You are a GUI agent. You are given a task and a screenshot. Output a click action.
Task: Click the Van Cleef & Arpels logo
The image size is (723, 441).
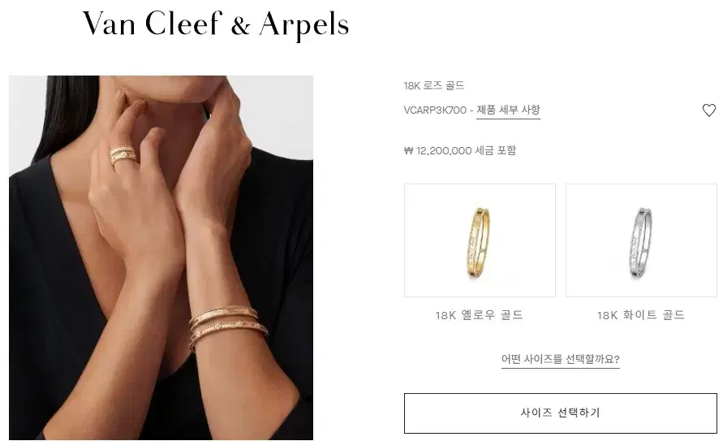tap(215, 25)
